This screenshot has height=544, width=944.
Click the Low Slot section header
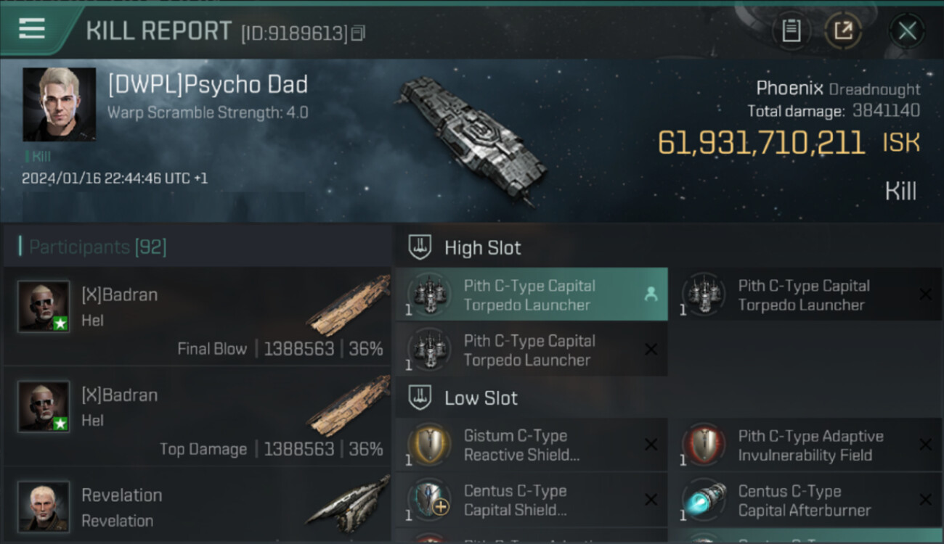(481, 398)
